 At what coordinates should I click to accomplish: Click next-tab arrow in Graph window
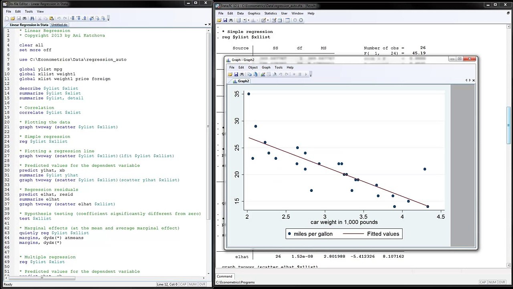pyautogui.click(x=470, y=80)
